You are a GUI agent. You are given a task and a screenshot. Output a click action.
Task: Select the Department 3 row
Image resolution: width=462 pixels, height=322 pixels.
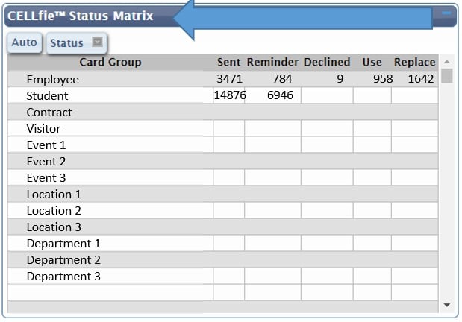[222, 276]
